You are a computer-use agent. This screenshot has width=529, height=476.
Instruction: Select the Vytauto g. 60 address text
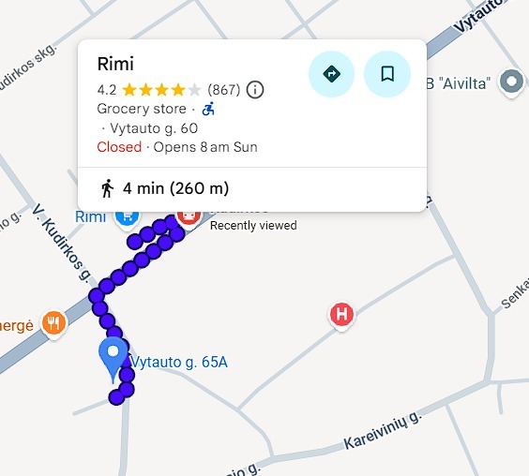point(154,128)
